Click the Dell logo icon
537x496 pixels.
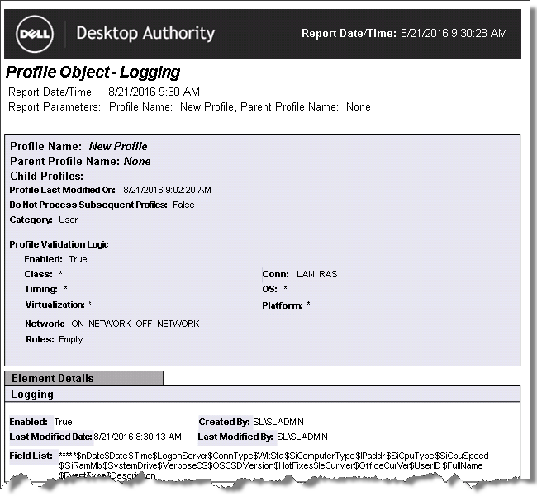coord(35,34)
